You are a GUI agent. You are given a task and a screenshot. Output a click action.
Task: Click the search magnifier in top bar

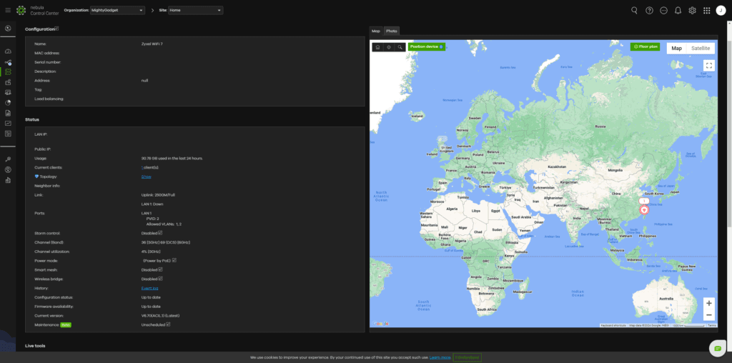pyautogui.click(x=634, y=10)
